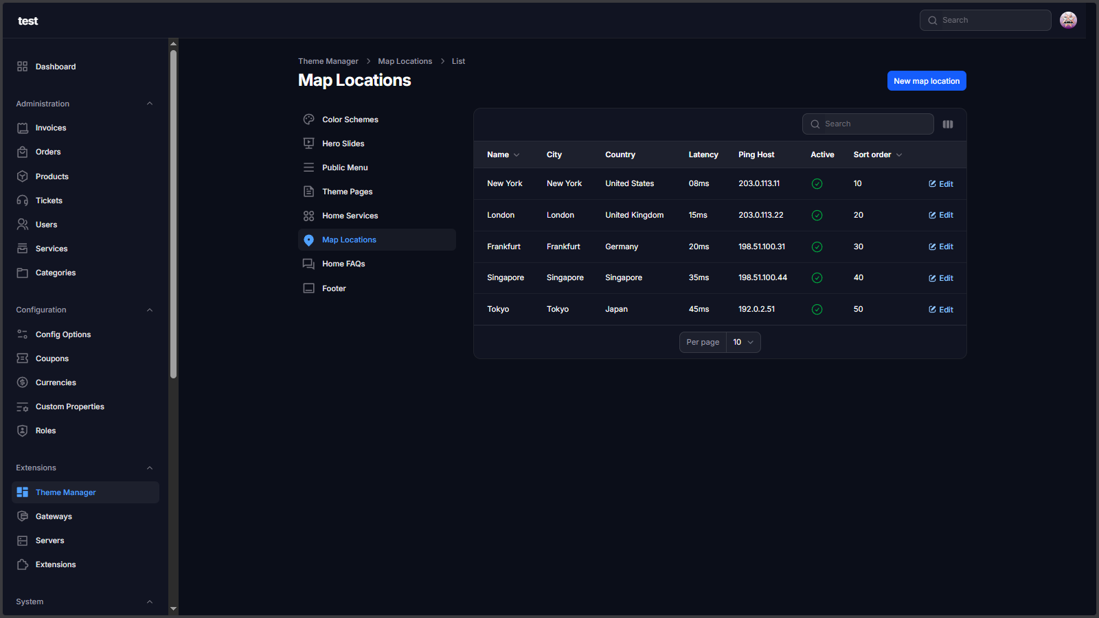Toggle the Active status for Frankfurt row
The height and width of the screenshot is (618, 1099).
817,247
